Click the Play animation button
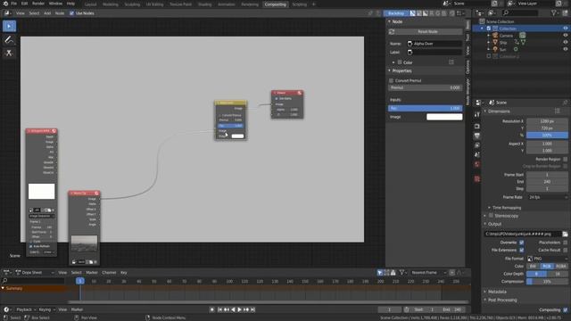This screenshot has height=321, width=571. click(x=239, y=309)
